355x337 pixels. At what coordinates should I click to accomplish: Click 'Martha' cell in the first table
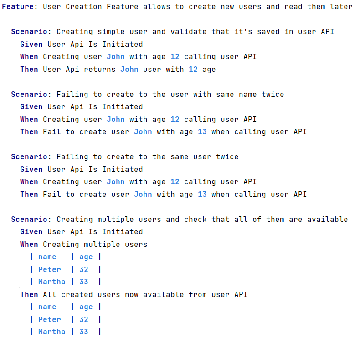tap(52, 282)
